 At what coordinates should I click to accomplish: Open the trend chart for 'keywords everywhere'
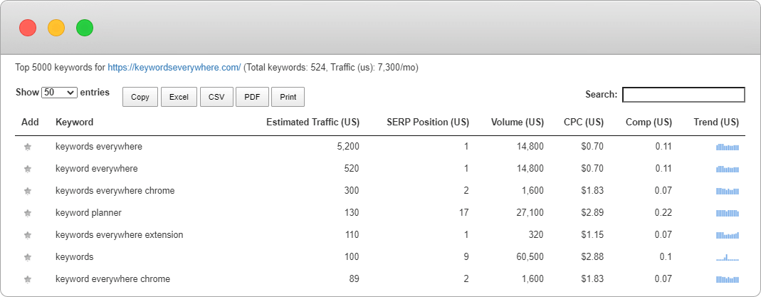(727, 147)
